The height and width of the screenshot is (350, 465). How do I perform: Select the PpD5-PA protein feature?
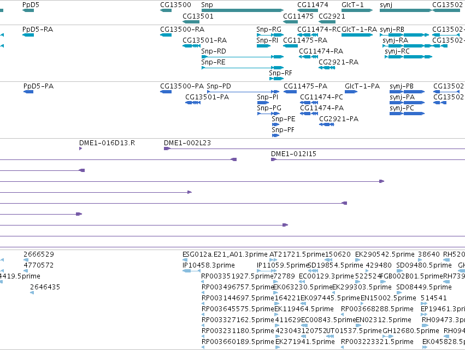(28, 92)
